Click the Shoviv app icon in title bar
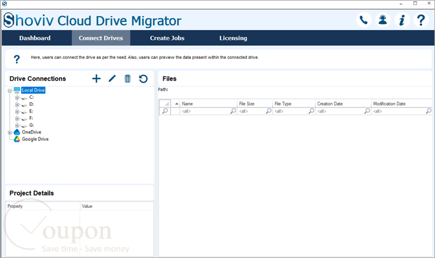435x258 pixels. [x=4, y=3]
